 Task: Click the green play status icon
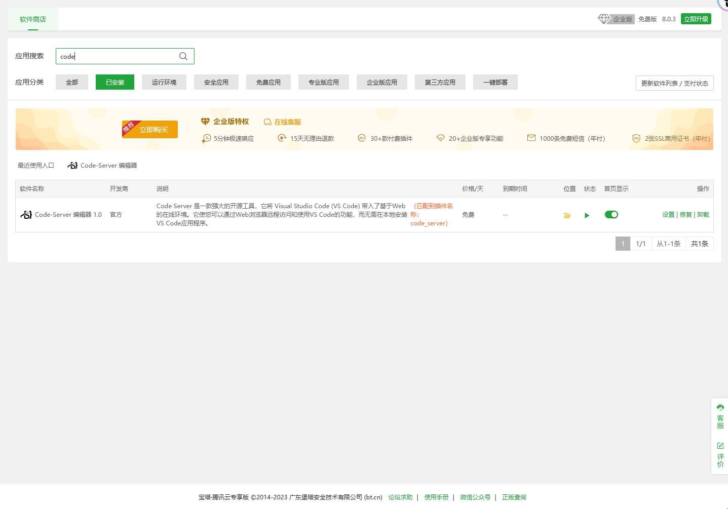(587, 215)
